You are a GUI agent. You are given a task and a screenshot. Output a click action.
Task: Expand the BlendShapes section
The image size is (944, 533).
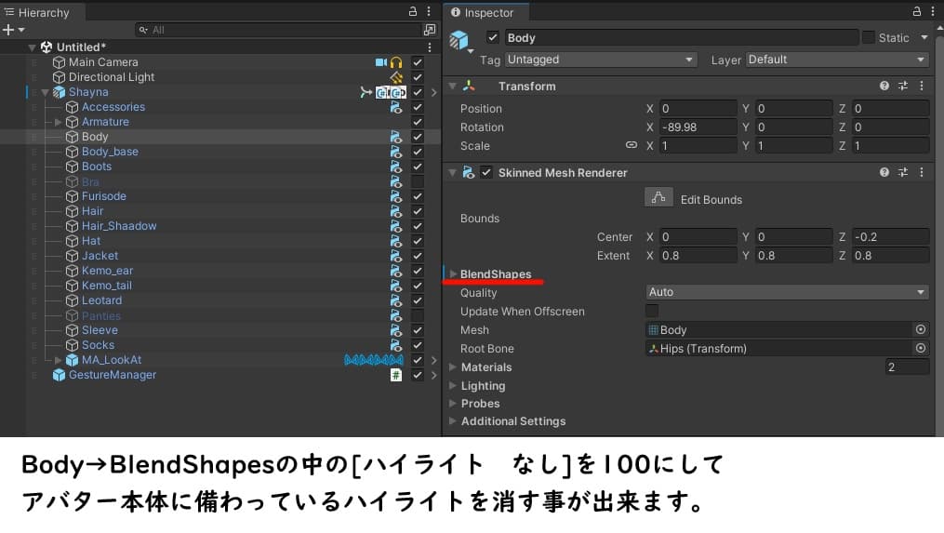click(454, 274)
